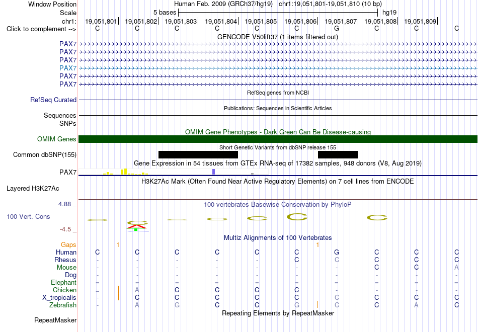Open 'Short Genetic Variants from dbSNP release 155' title
The image size is (478, 332).
point(278,147)
